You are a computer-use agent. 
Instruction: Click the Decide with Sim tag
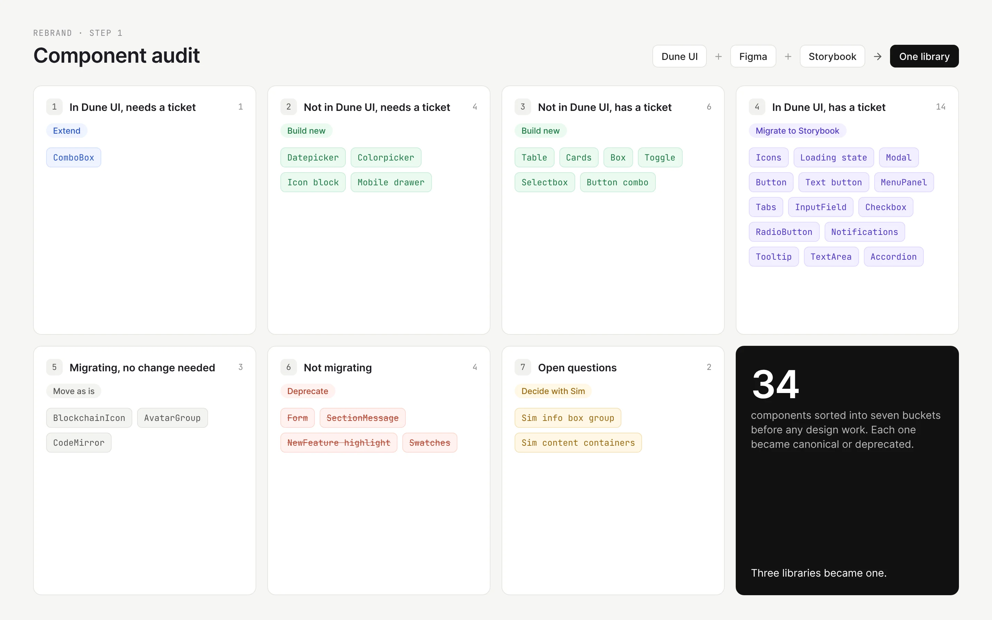553,391
